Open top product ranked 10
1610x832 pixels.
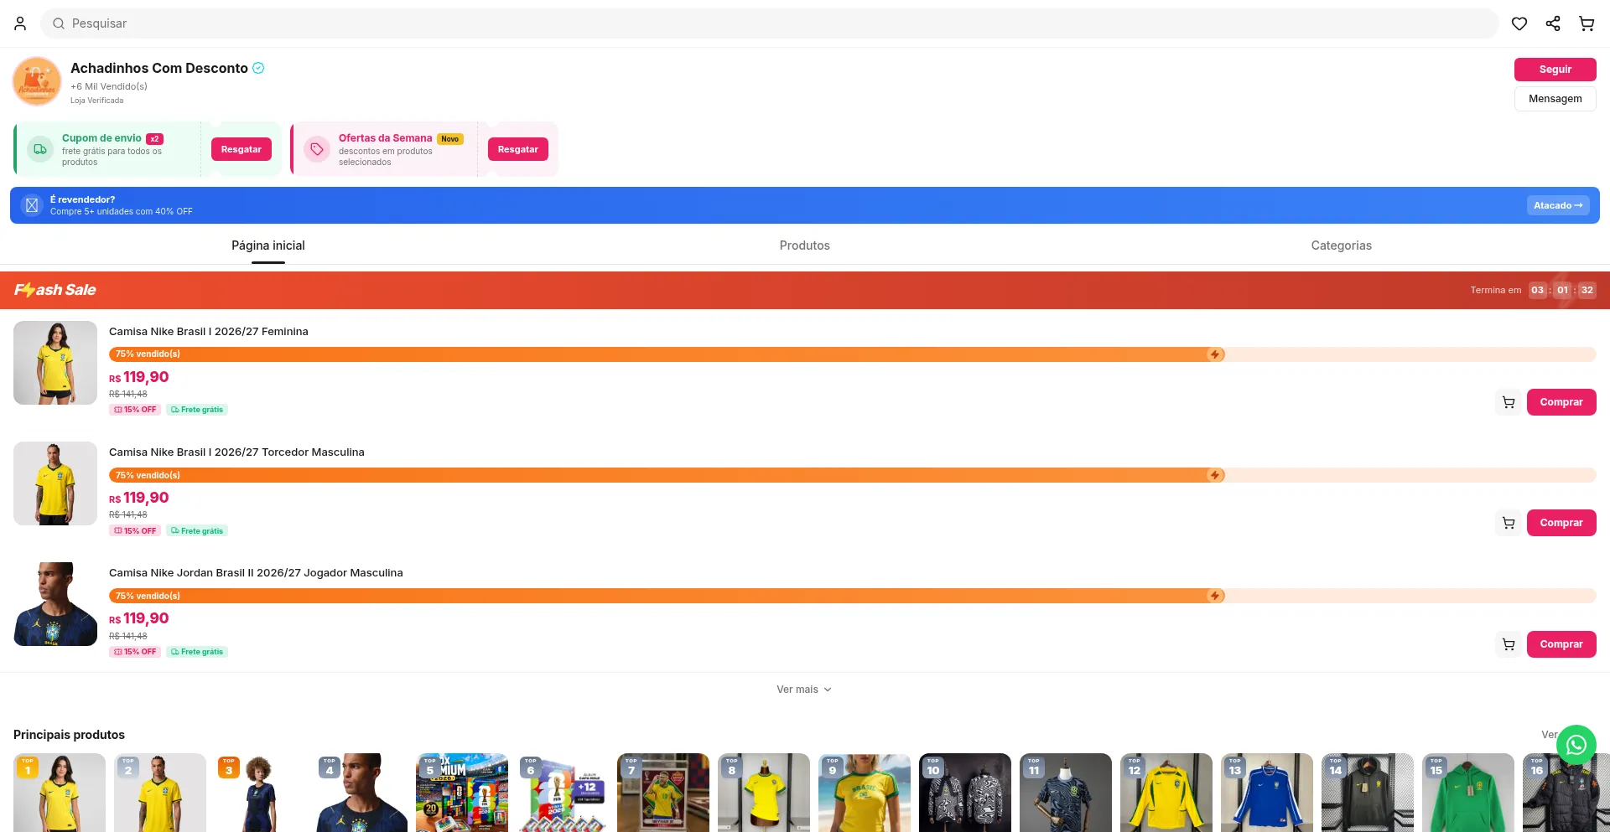click(965, 793)
